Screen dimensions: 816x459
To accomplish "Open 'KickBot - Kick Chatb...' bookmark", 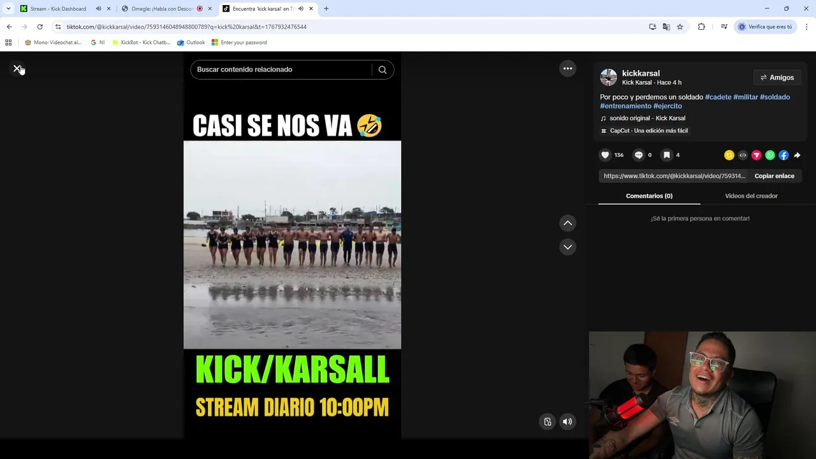I will [141, 43].
